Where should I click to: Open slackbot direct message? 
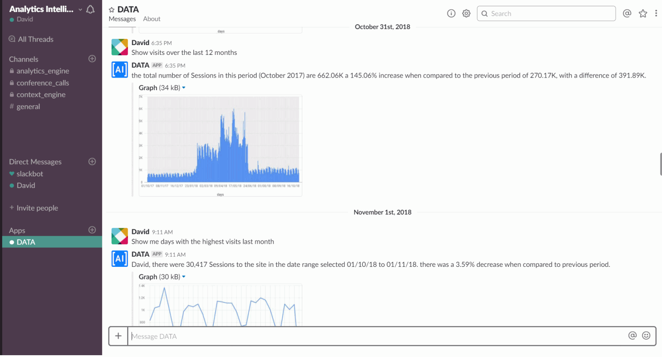pyautogui.click(x=30, y=174)
